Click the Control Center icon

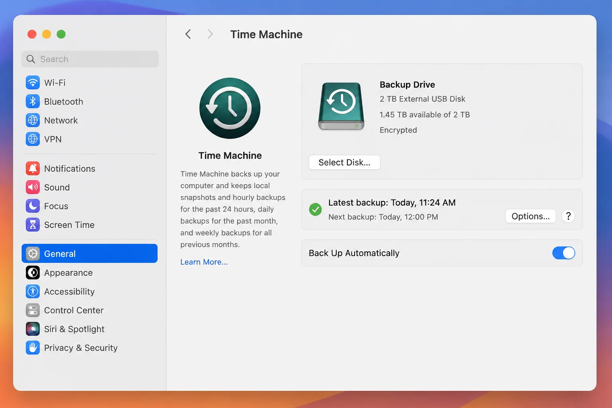tap(33, 310)
